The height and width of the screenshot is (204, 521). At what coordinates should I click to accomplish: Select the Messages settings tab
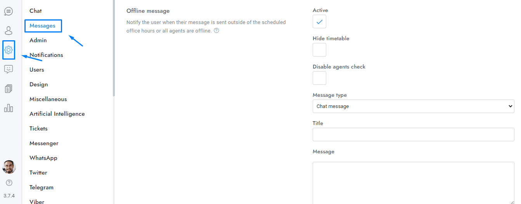43,26
